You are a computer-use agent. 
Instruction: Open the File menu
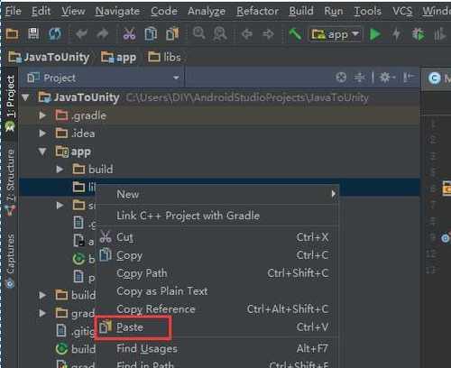point(14,11)
